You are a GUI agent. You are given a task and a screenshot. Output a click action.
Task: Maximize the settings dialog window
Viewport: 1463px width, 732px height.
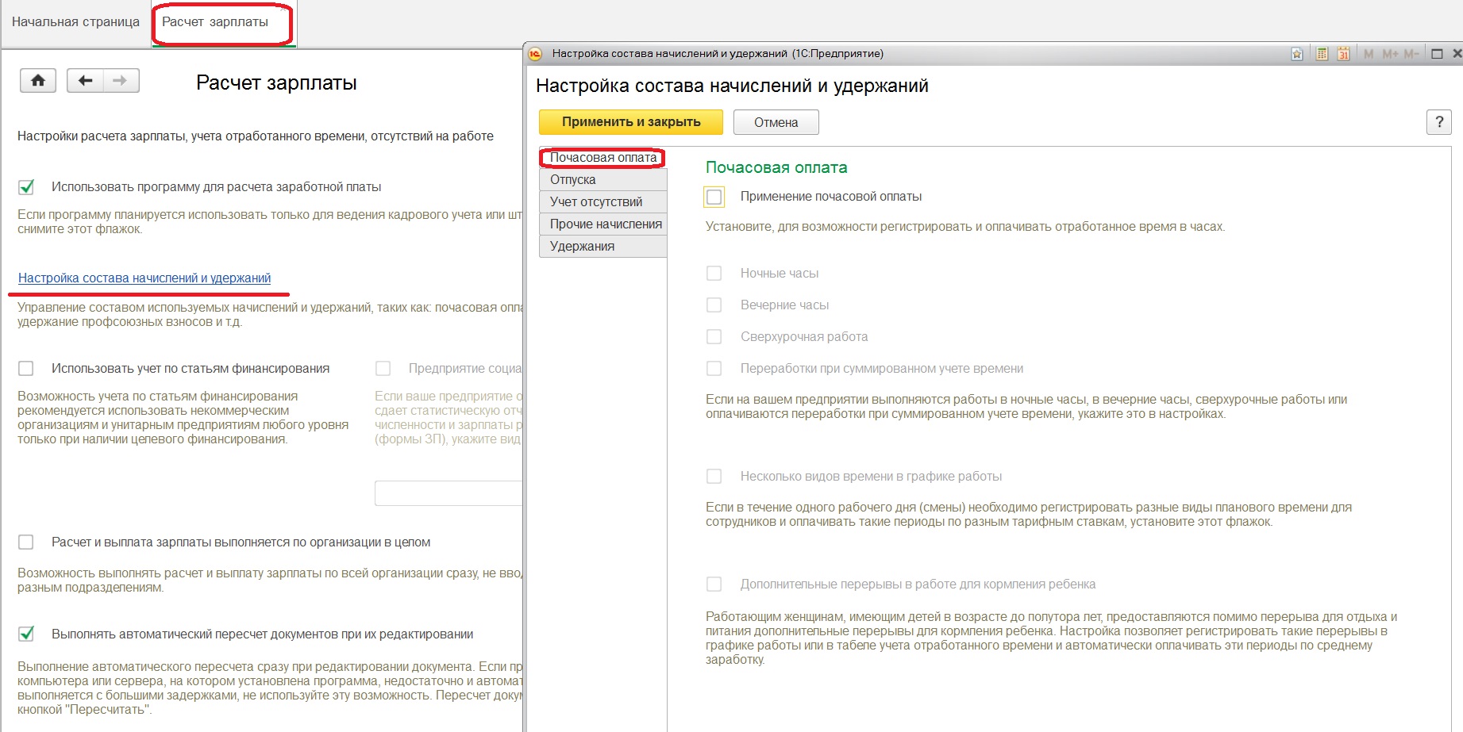pos(1436,54)
